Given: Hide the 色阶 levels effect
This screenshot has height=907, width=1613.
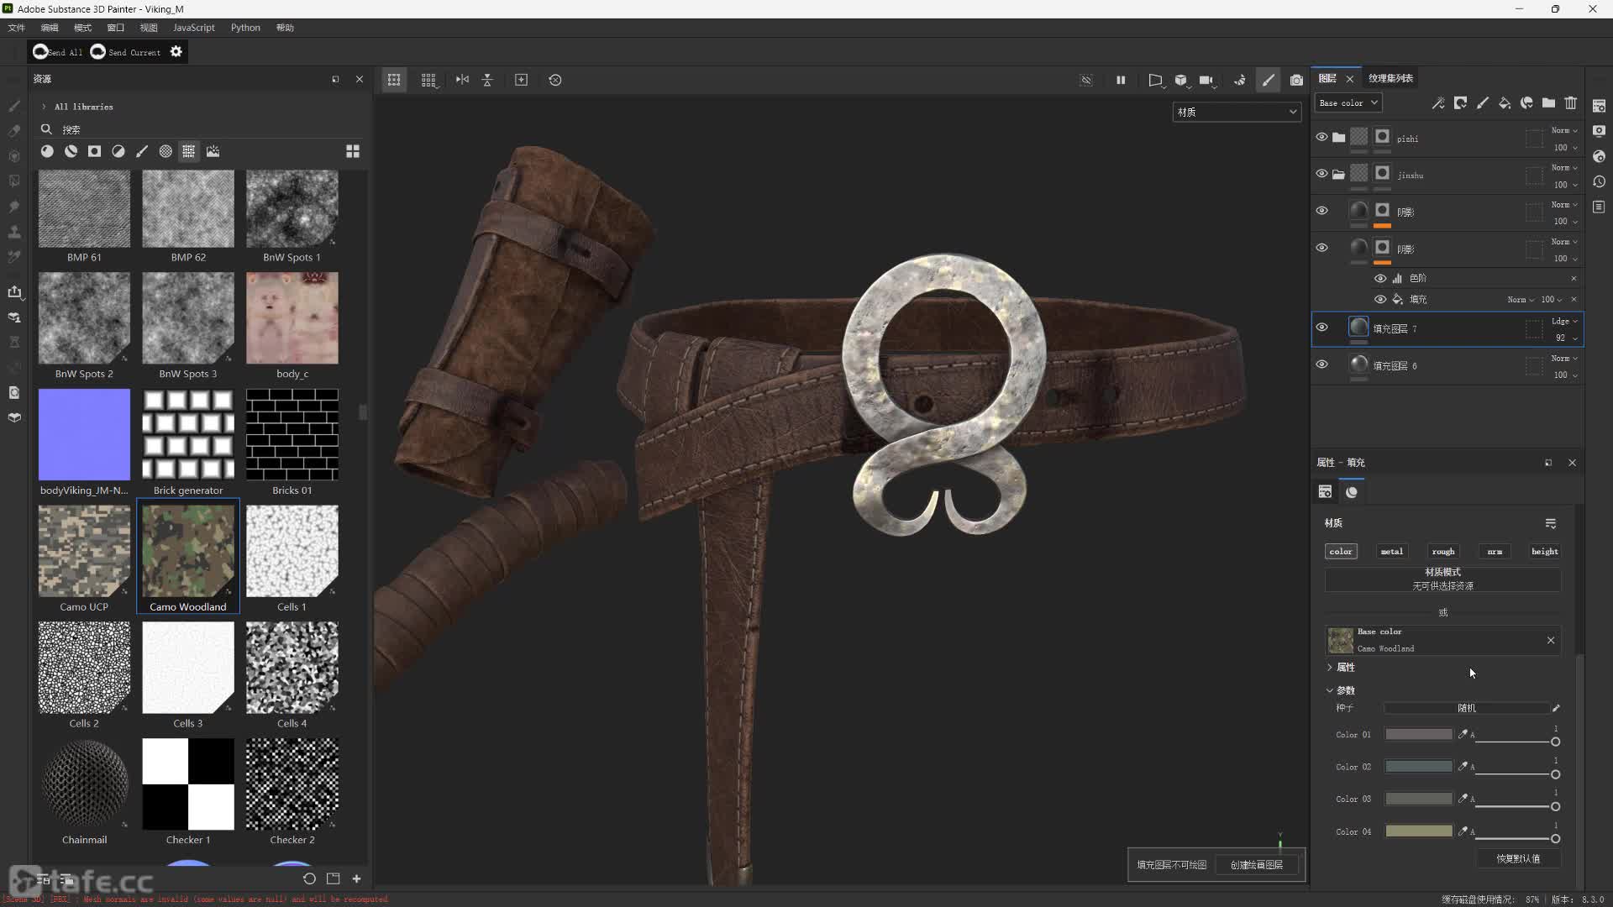Looking at the screenshot, I should [x=1379, y=278].
